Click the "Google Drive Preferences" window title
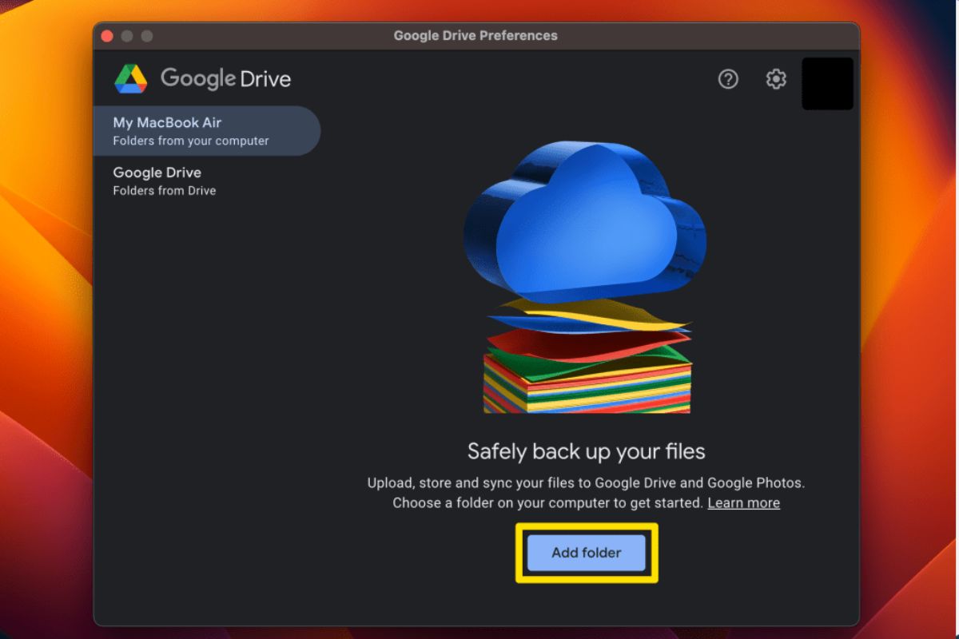The height and width of the screenshot is (639, 959). click(x=476, y=36)
